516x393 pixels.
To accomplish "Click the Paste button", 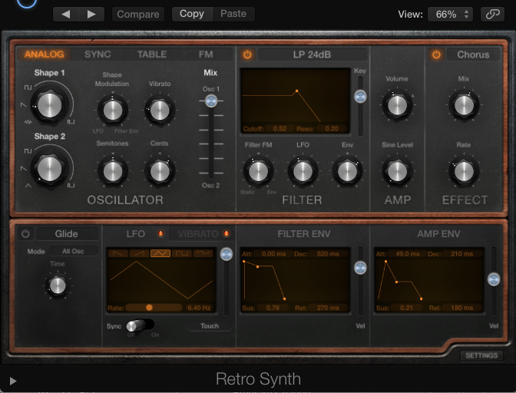I will (233, 14).
